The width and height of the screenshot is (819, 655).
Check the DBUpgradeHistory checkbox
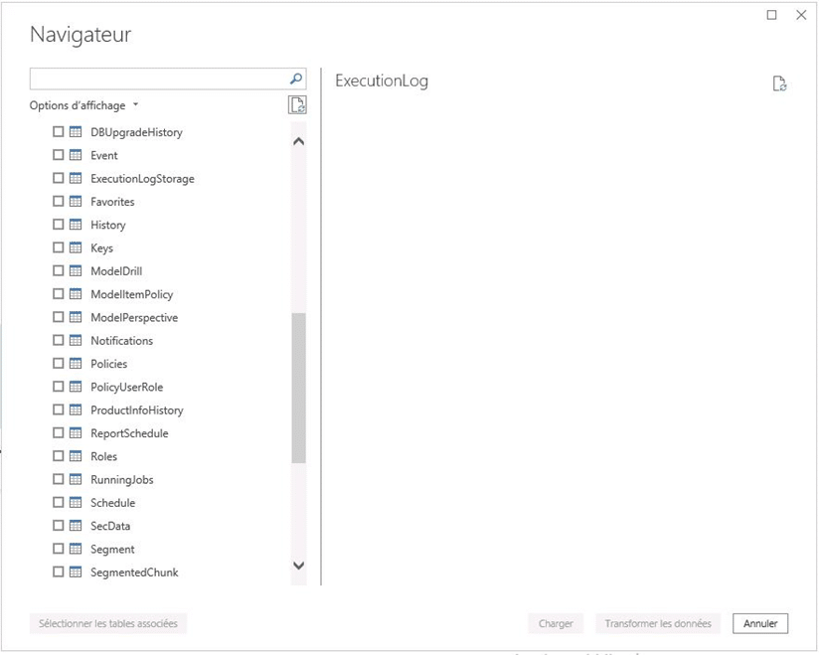coord(58,131)
